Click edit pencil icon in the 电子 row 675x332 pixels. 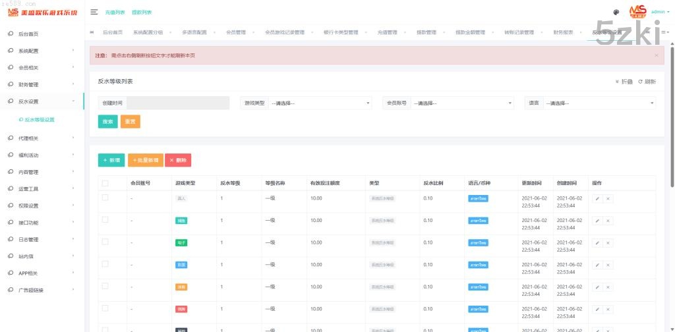597,242
